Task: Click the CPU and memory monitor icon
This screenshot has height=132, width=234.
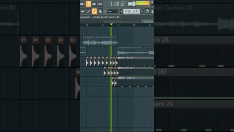Action: coord(132,4)
